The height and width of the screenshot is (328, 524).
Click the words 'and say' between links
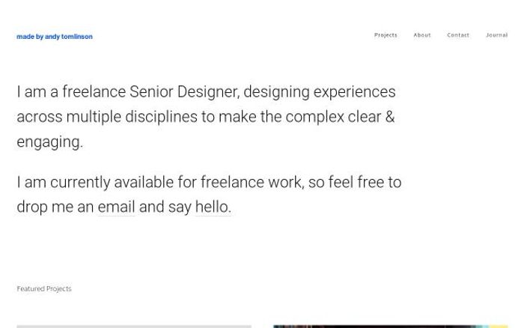(165, 207)
